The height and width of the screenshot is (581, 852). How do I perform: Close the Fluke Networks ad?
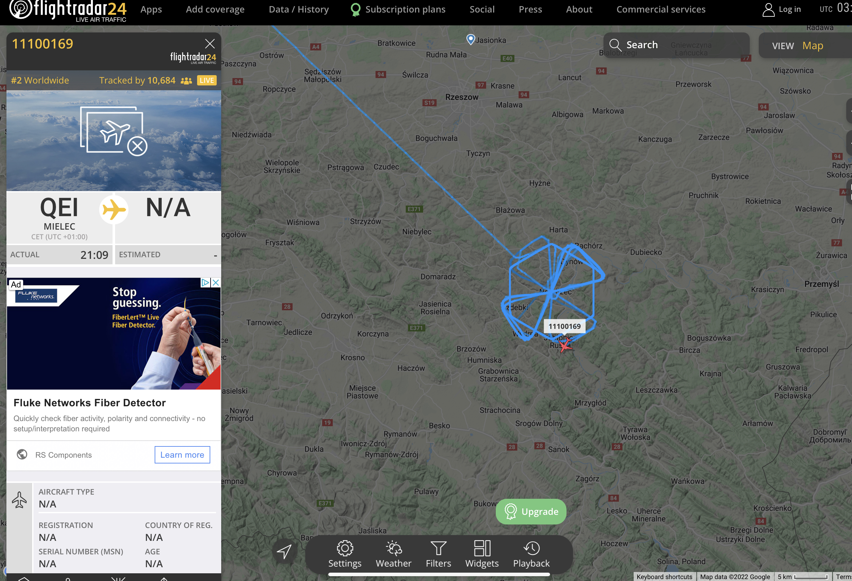pos(216,282)
